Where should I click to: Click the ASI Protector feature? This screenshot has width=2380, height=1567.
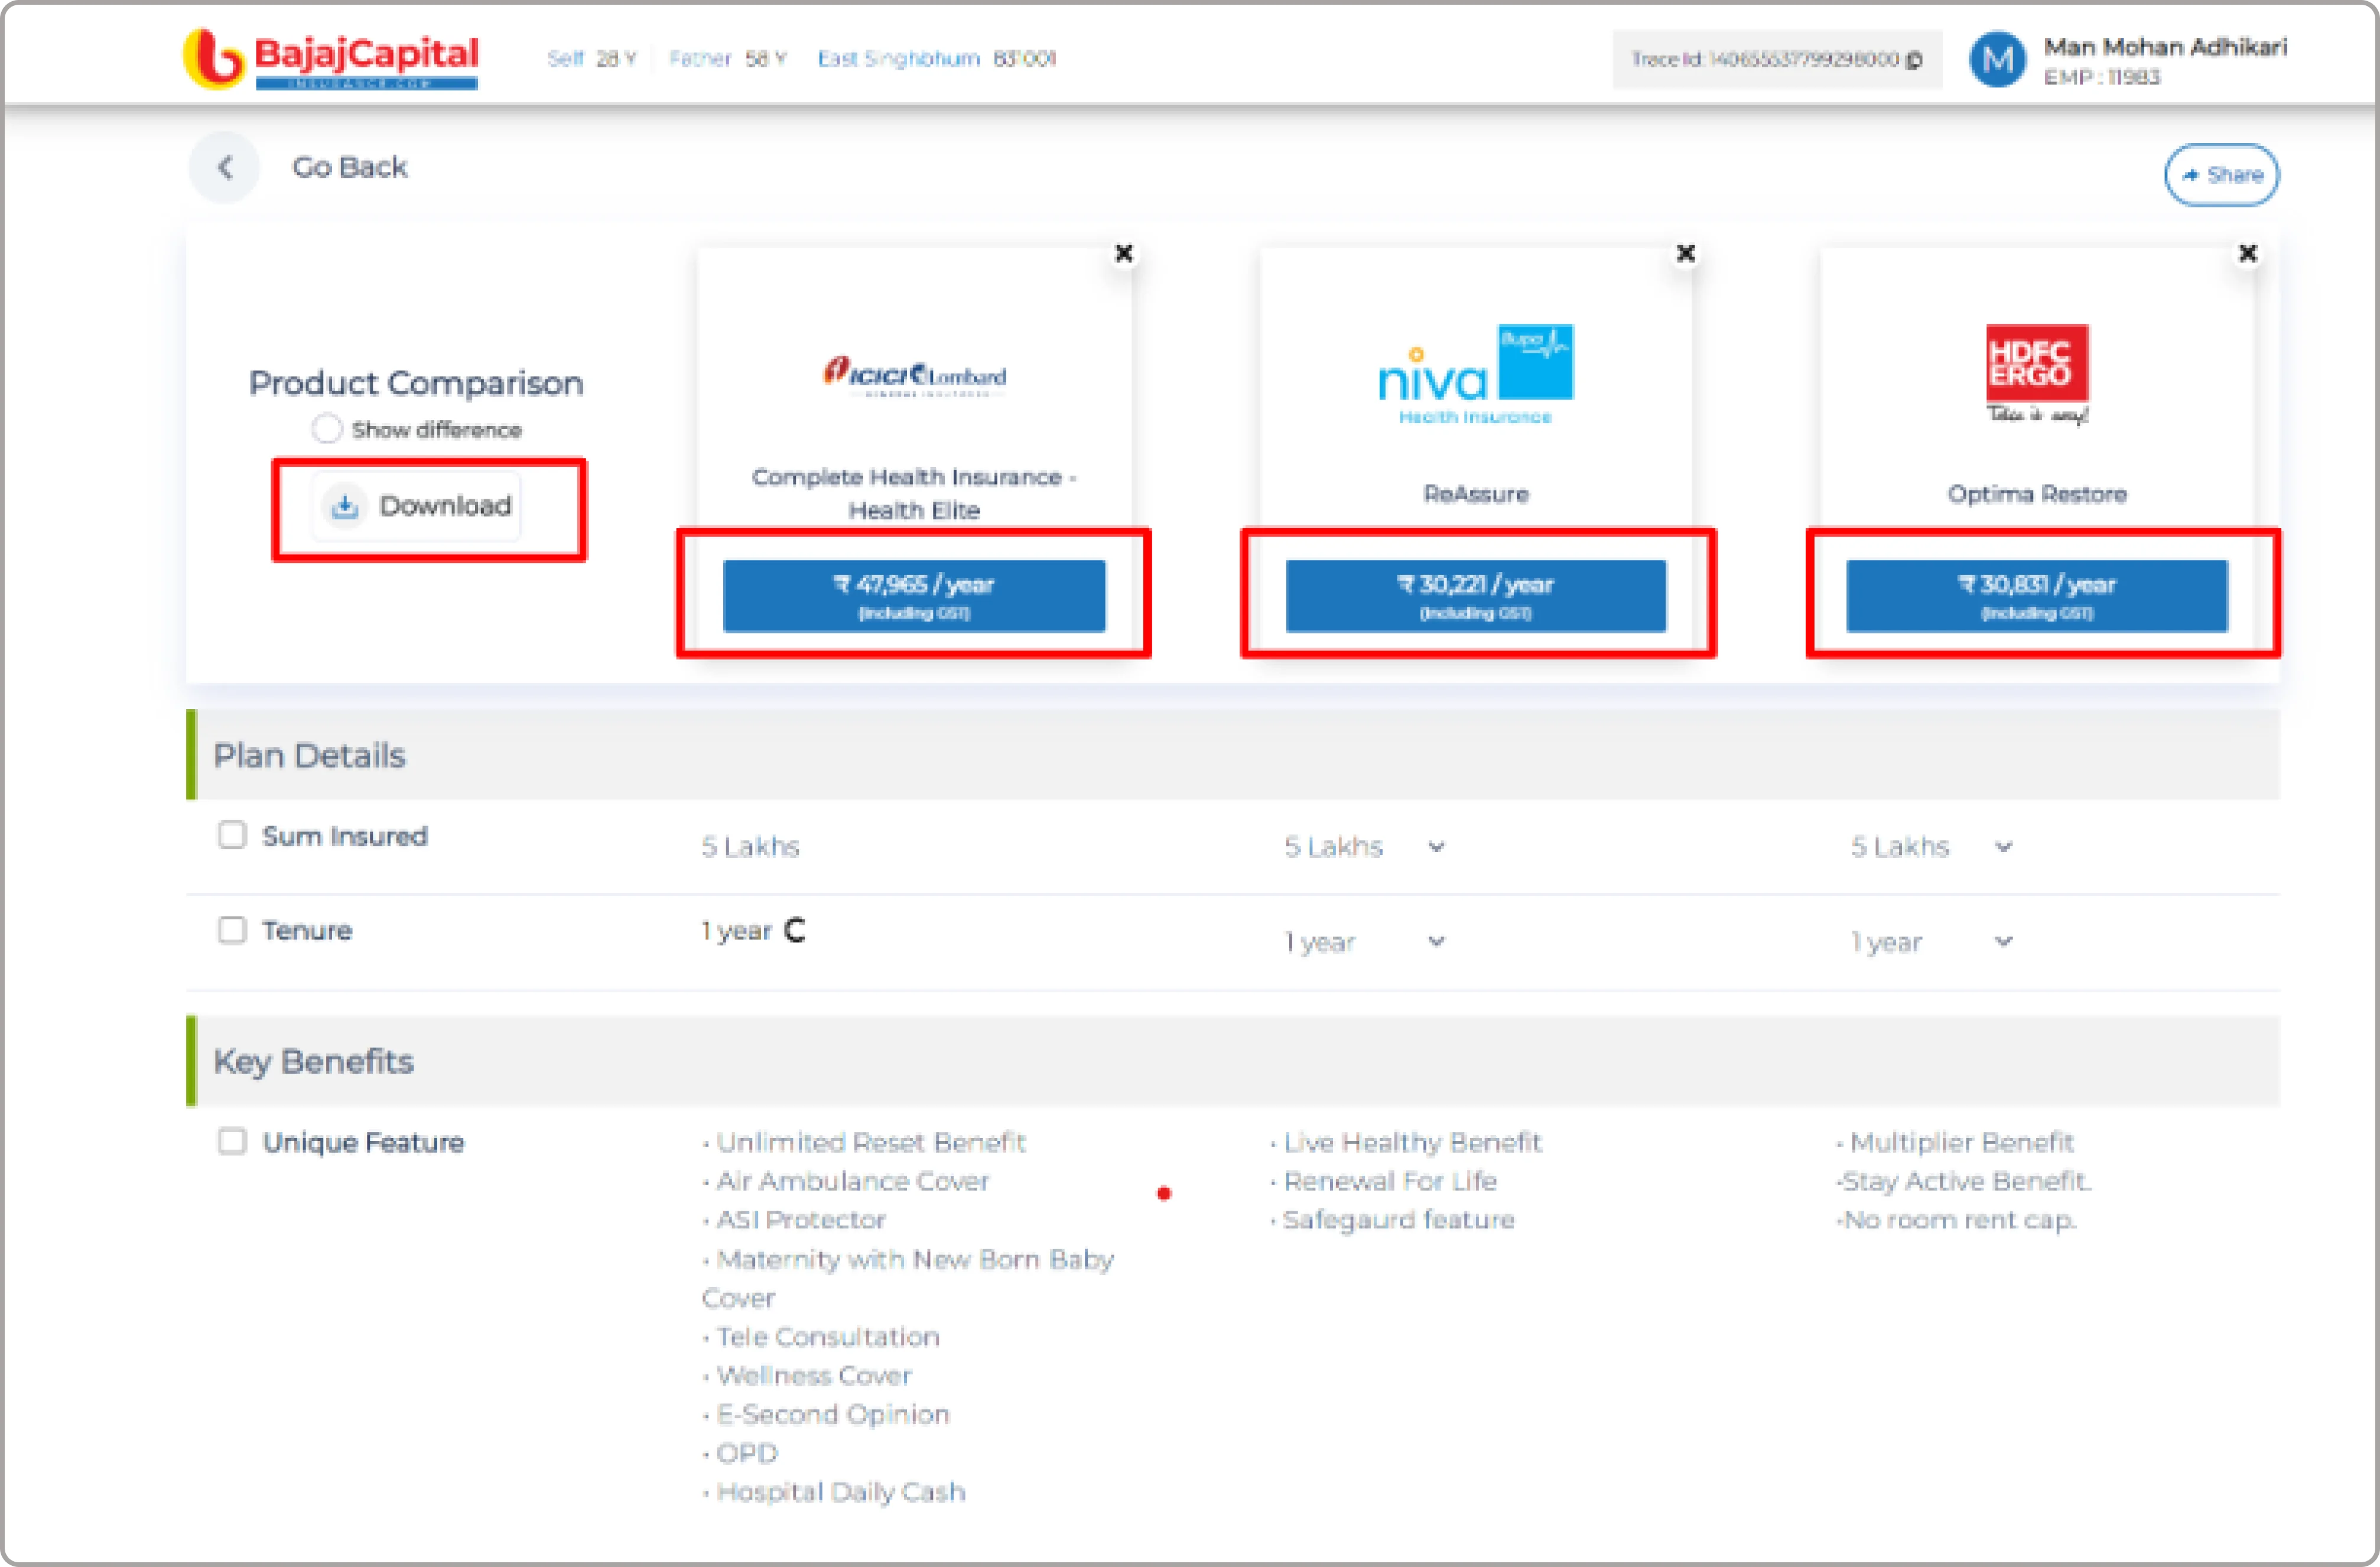(x=801, y=1220)
